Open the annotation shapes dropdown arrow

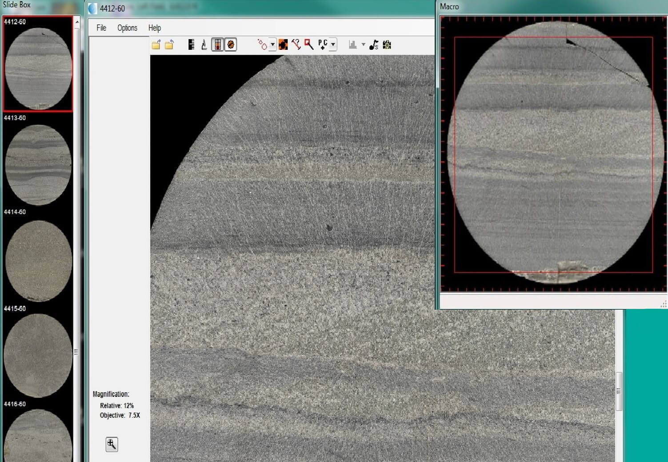tap(272, 45)
